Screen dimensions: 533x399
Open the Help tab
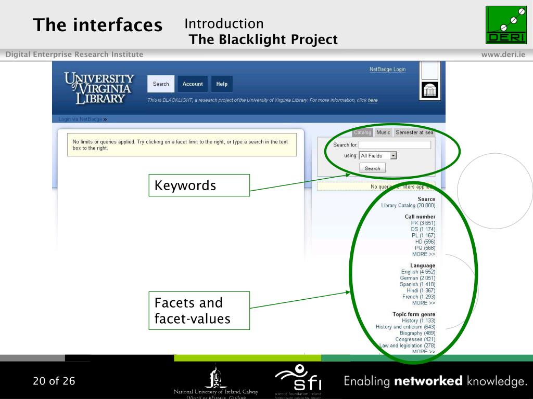pos(222,84)
